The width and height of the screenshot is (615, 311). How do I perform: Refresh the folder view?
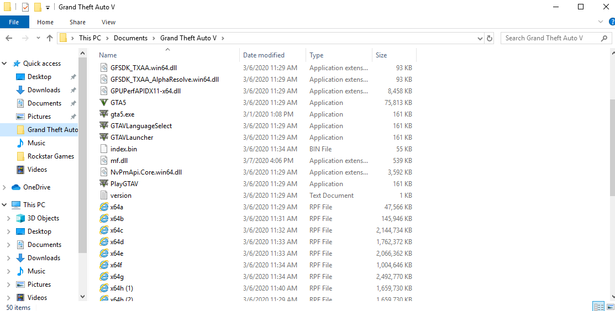point(489,38)
